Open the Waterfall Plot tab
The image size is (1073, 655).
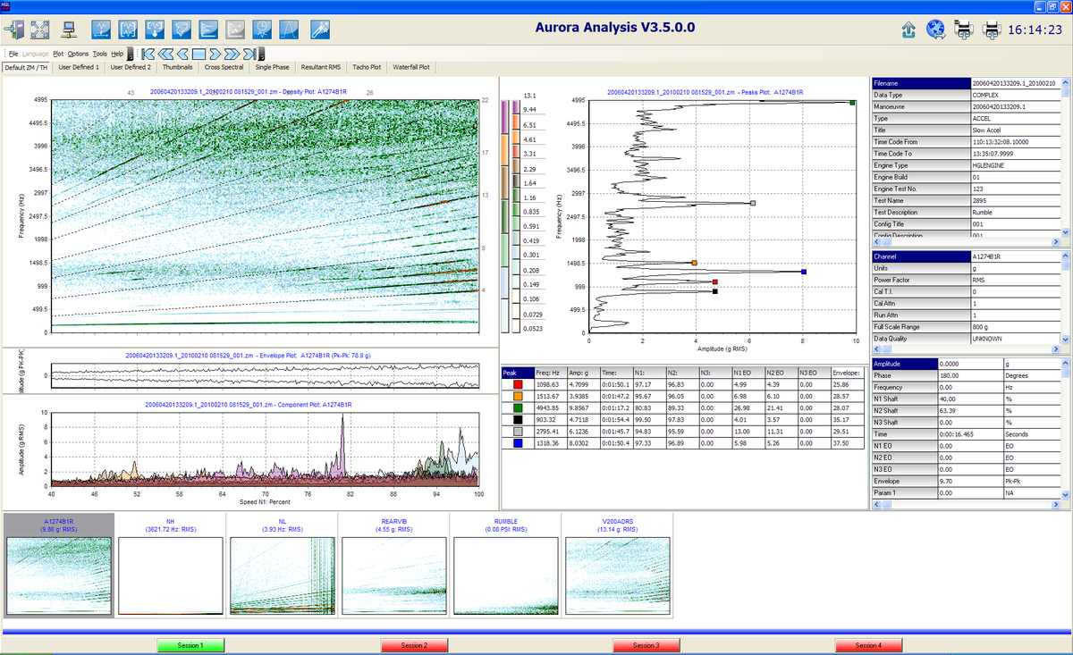(411, 67)
